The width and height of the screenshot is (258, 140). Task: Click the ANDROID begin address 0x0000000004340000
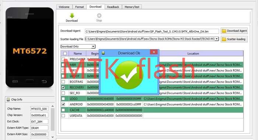(x=100, y=104)
